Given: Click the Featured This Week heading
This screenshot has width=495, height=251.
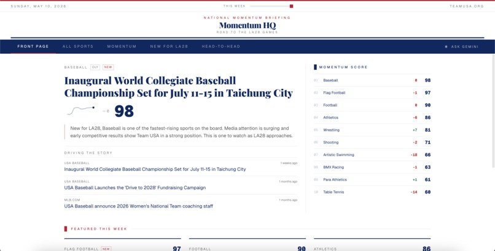Looking at the screenshot, I should tap(99, 229).
